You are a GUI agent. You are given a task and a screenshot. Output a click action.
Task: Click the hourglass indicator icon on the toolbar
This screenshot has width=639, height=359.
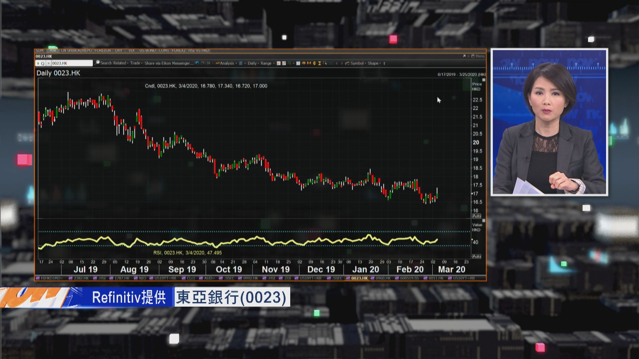click(x=319, y=63)
